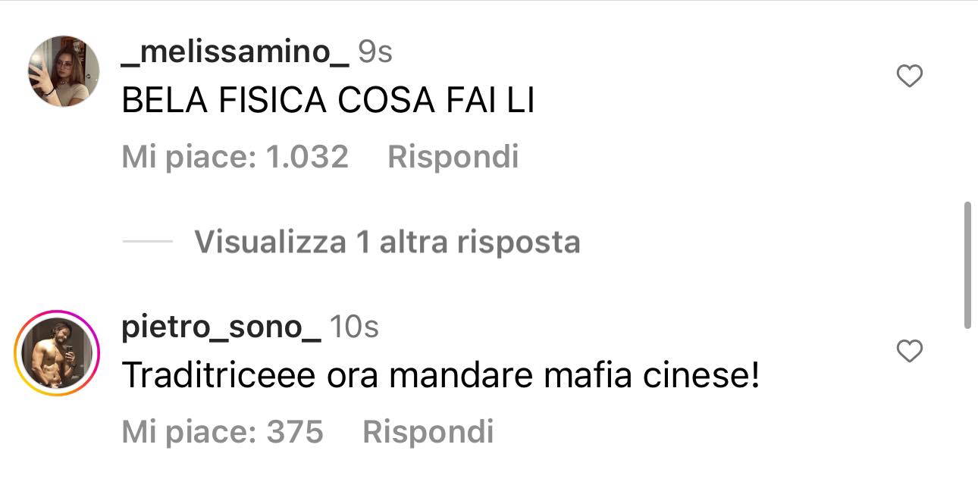
Task: Open _melissamino_'s profile picture
Action: pyautogui.click(x=64, y=70)
